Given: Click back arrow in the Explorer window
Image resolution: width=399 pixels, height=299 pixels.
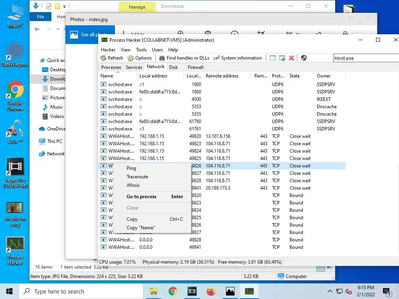Looking at the screenshot, I should pos(37,29).
